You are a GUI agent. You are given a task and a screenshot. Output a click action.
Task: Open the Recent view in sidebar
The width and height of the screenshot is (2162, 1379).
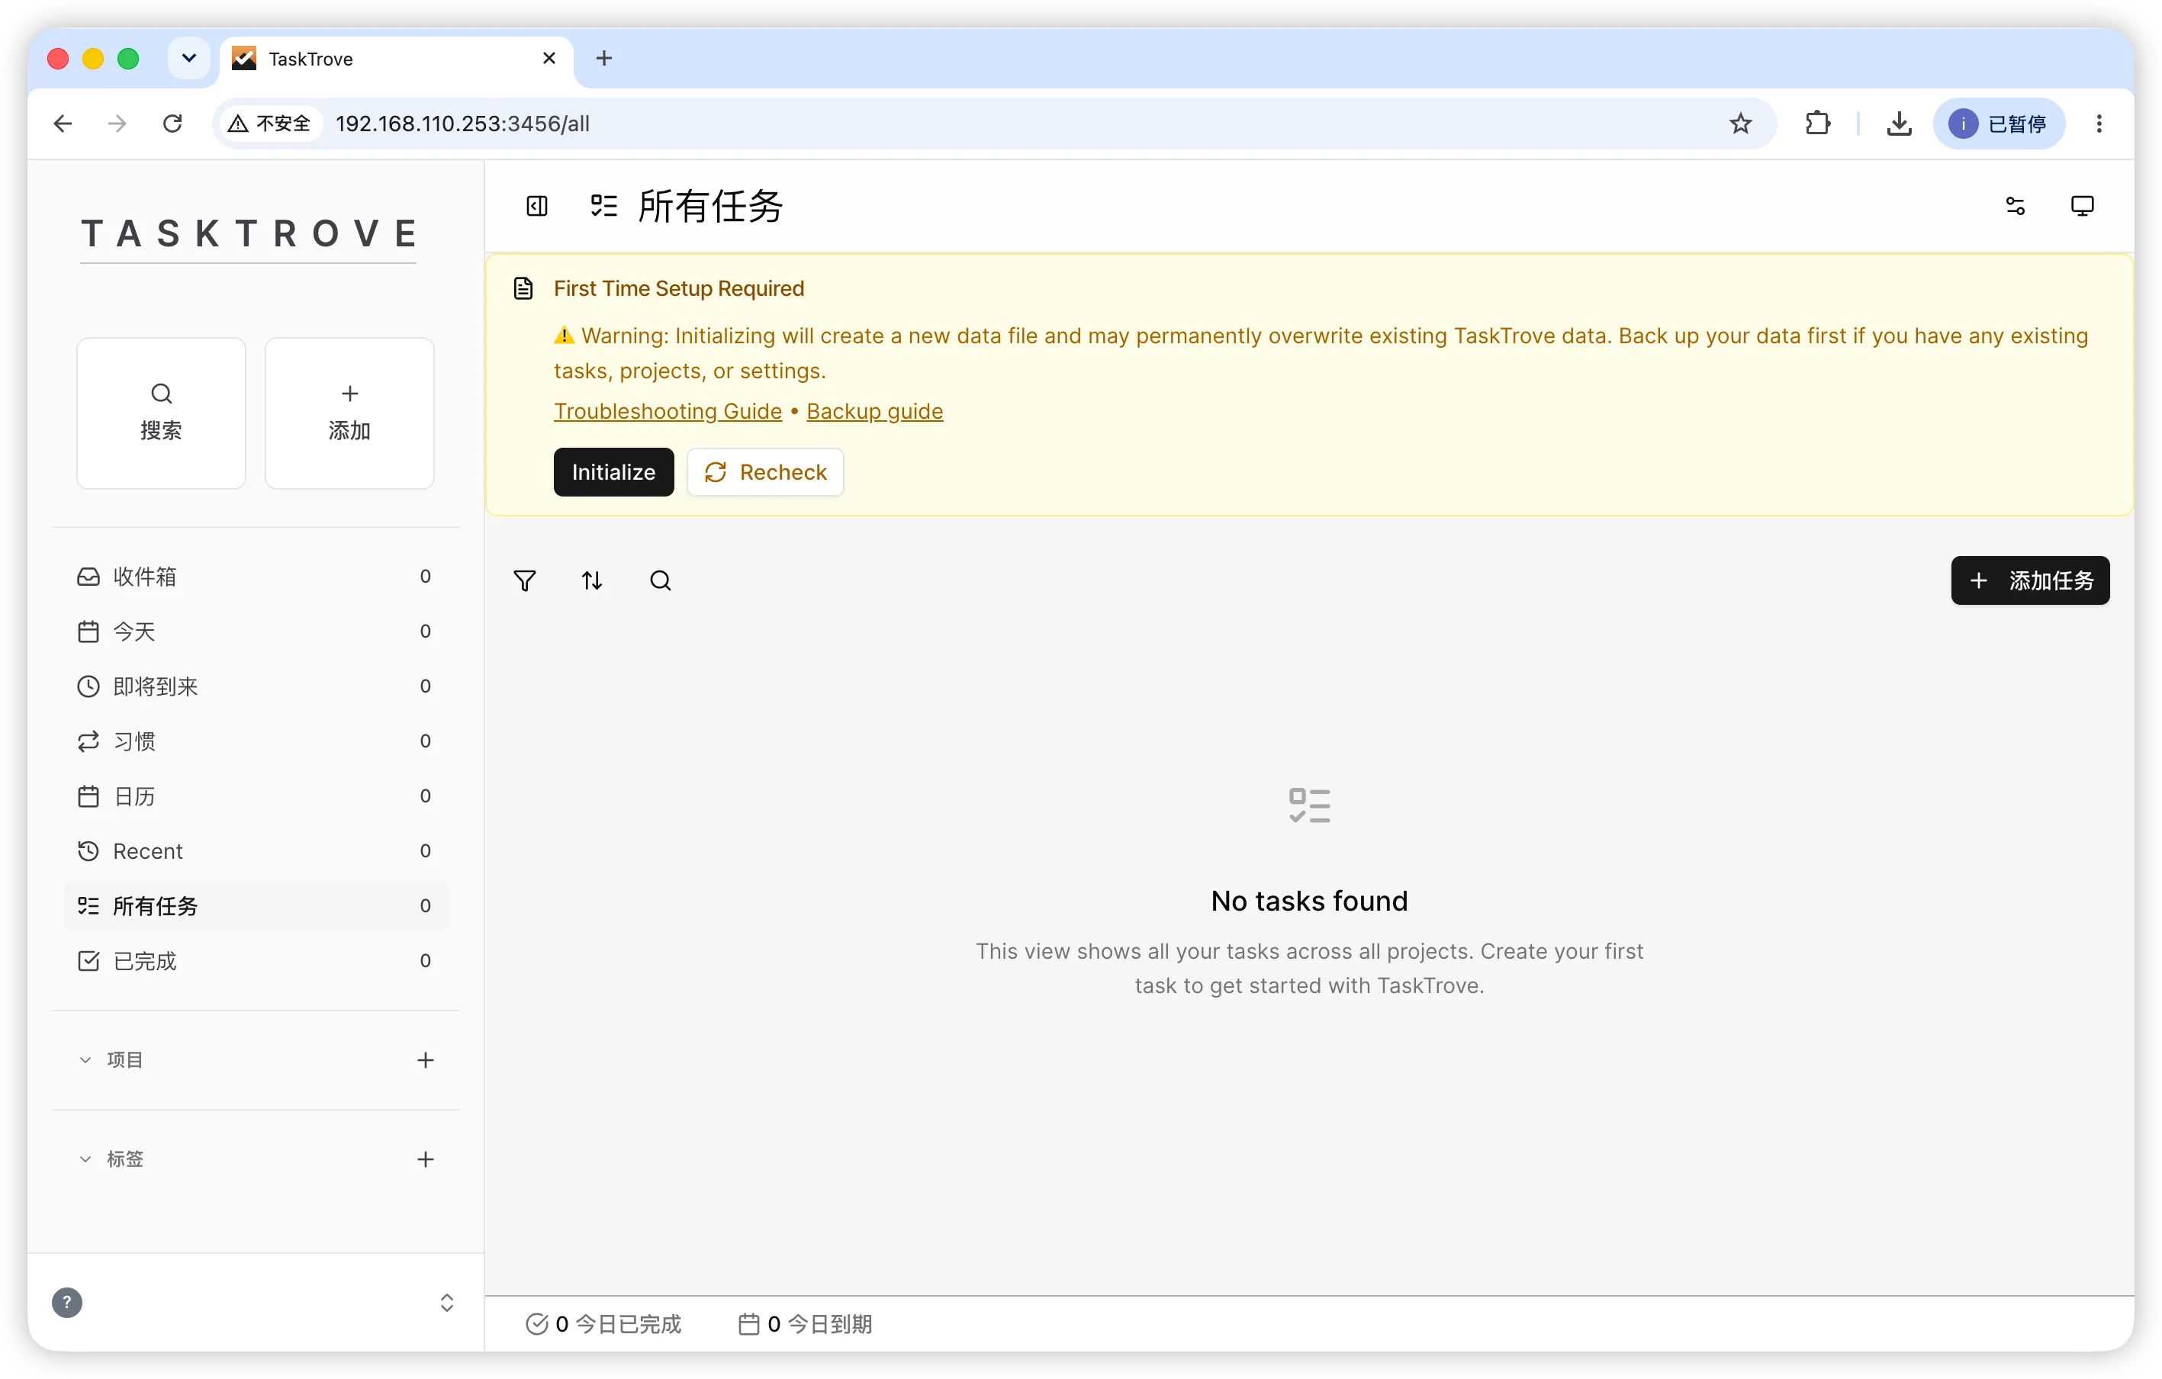[x=255, y=851]
